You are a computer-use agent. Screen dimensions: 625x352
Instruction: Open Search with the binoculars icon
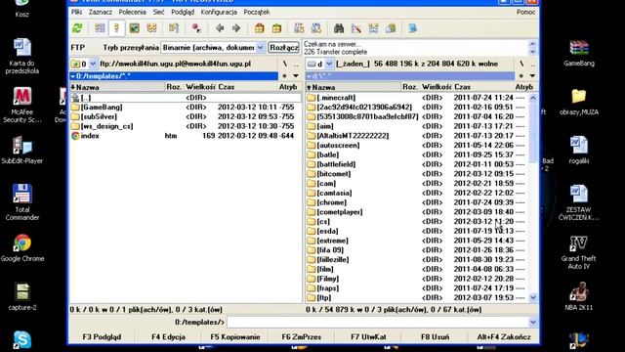pyautogui.click(x=339, y=28)
